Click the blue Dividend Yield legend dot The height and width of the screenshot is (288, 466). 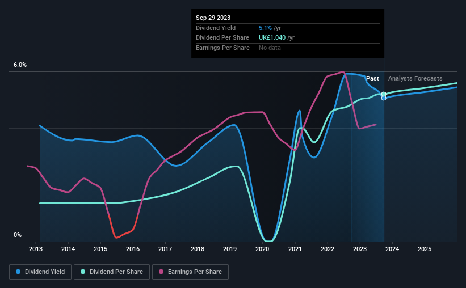(x=18, y=272)
